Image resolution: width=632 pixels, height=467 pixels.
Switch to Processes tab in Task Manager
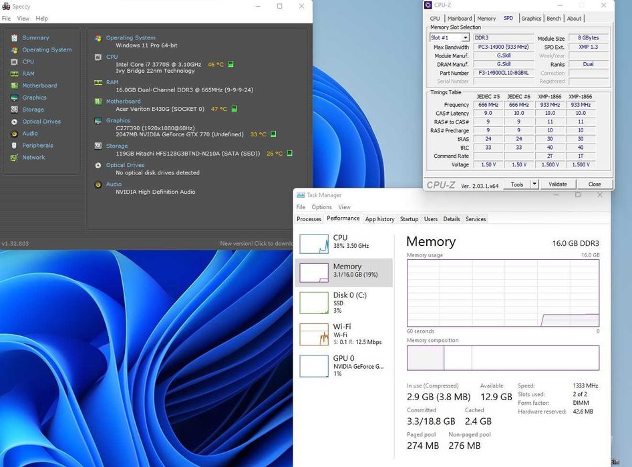click(x=309, y=219)
